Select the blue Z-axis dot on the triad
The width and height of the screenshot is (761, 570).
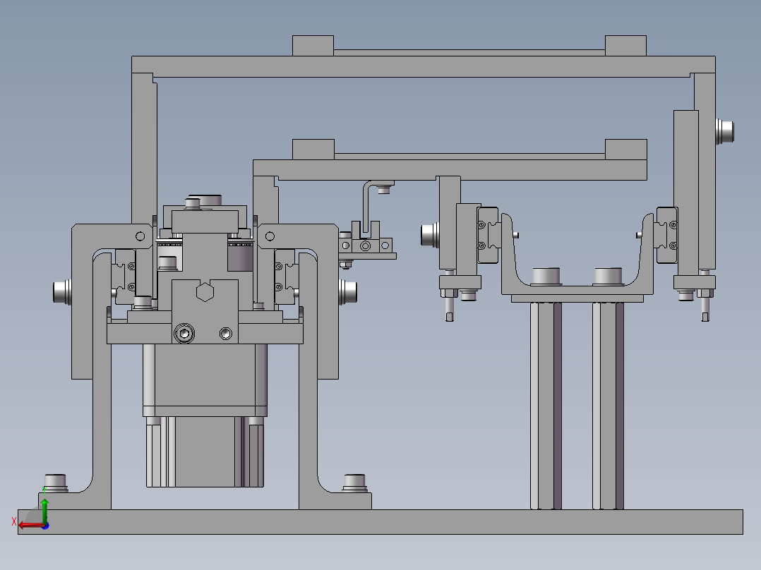46,526
